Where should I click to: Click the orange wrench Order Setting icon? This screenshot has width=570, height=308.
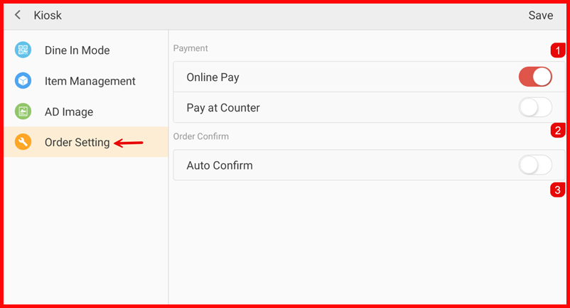click(x=23, y=143)
